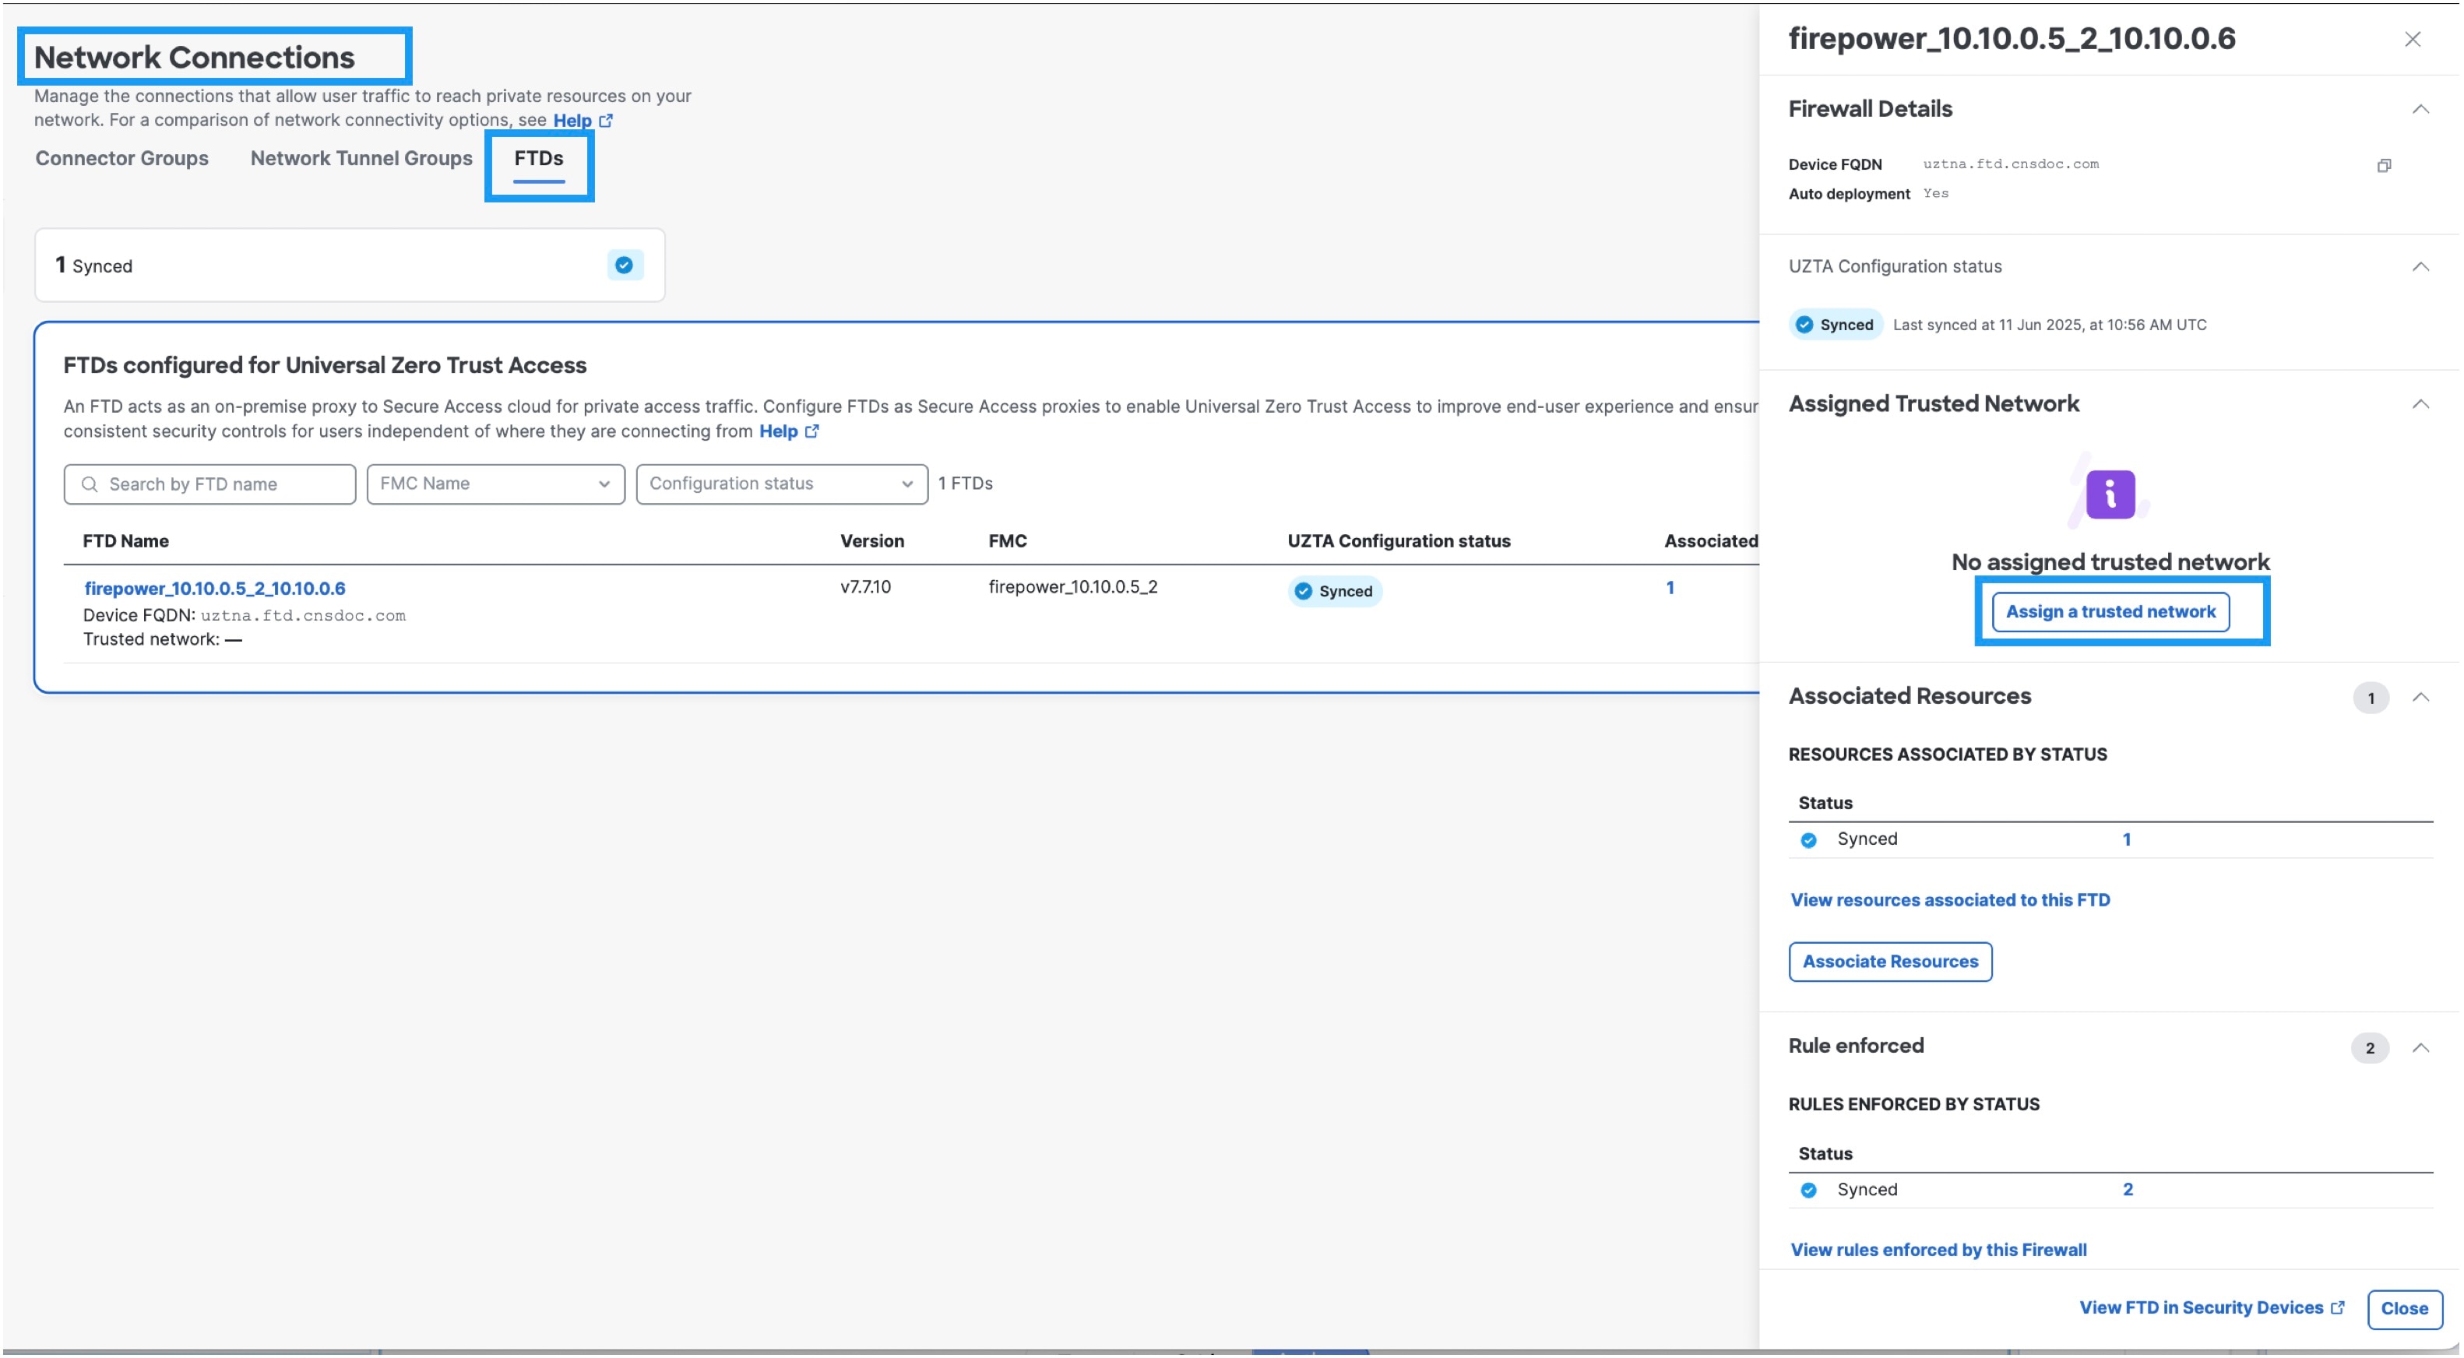The image size is (2464, 1358).
Task: Click the Synced badge in the FTD table row
Action: (1334, 591)
